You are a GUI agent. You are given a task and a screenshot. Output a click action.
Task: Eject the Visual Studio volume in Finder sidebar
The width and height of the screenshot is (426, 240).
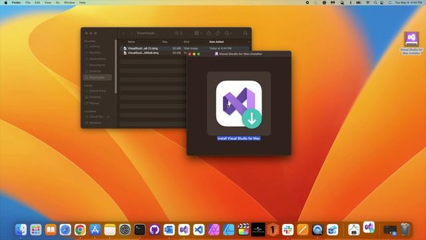pos(108,117)
